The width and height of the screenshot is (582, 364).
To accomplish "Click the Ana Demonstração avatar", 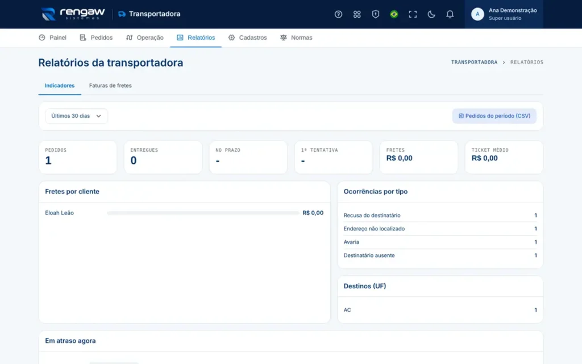I will pyautogui.click(x=477, y=14).
